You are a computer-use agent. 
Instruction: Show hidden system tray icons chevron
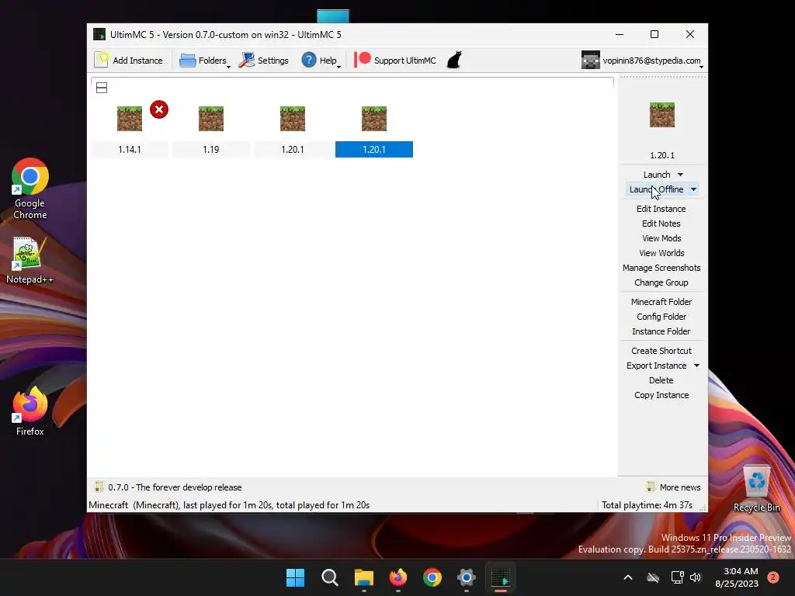coord(627,577)
